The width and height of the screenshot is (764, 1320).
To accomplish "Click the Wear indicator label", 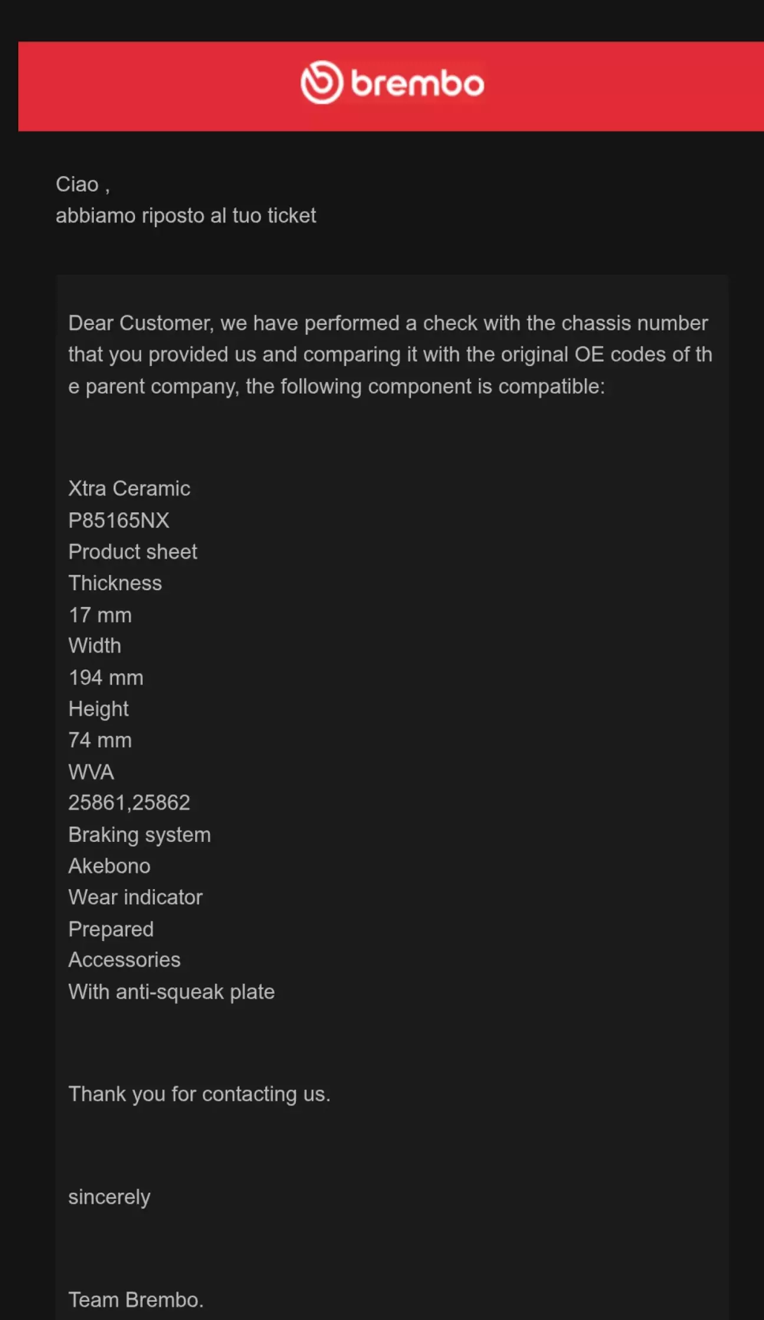I will [136, 897].
